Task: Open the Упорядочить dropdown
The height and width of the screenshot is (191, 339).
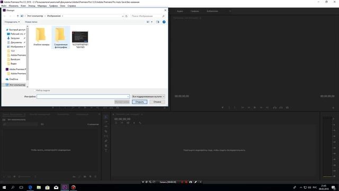Action: 12,22
